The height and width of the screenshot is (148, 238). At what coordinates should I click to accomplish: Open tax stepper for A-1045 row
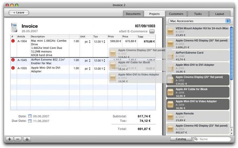pyautogui.click(x=104, y=60)
